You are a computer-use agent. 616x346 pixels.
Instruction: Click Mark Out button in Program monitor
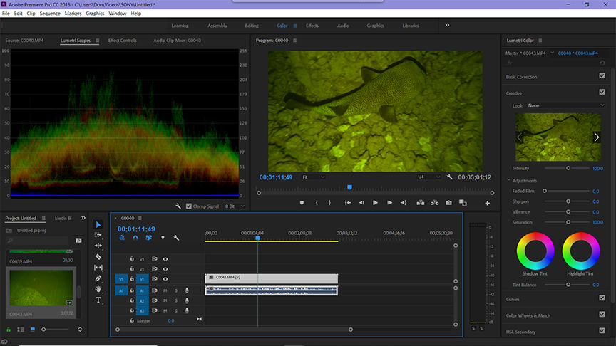[329, 203]
